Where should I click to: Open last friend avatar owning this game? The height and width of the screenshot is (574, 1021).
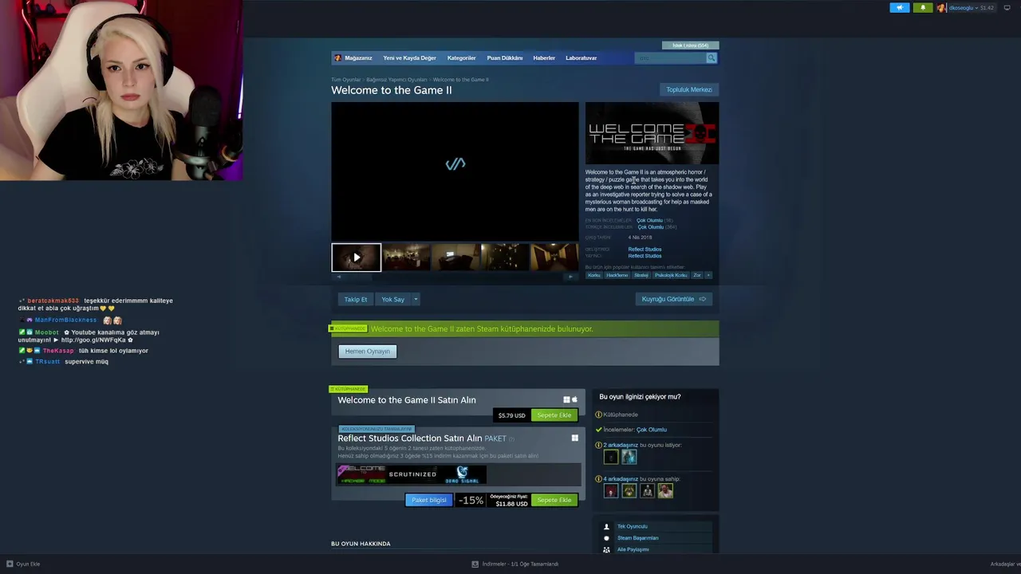[665, 491]
